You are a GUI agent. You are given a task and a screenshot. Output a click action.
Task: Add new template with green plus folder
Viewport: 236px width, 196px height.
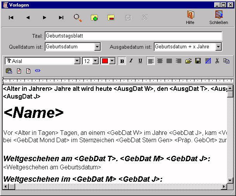(x=94, y=18)
